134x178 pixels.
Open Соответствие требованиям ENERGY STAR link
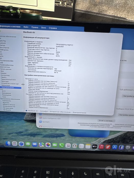tap(95, 125)
